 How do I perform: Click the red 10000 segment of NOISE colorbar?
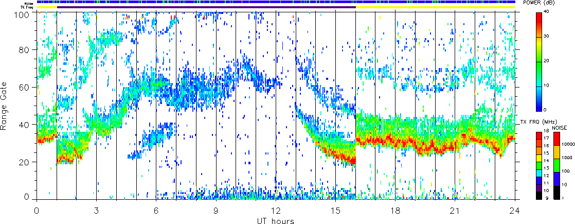pyautogui.click(x=556, y=139)
